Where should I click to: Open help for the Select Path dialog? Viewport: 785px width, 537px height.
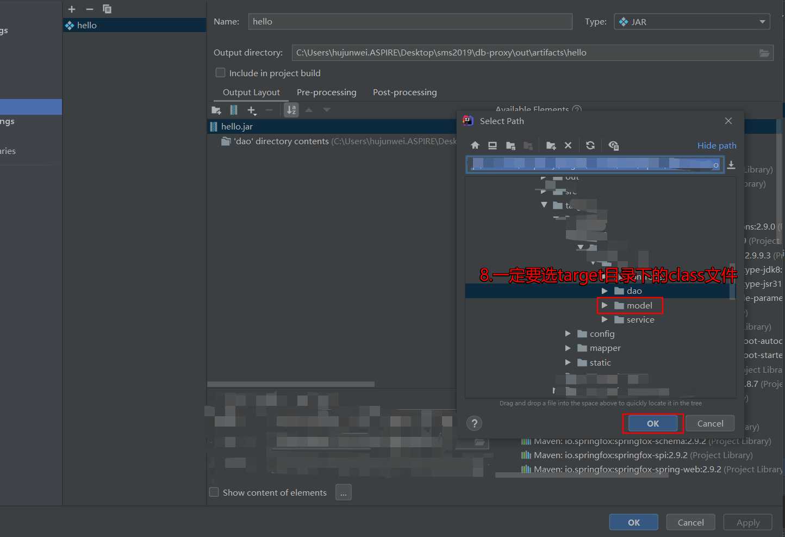(x=475, y=423)
